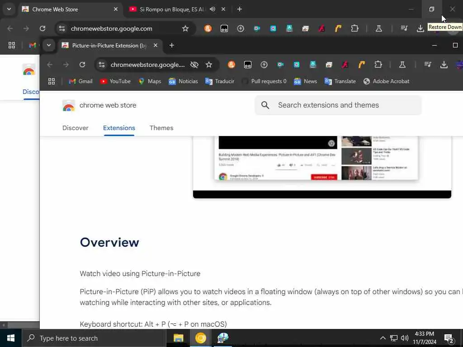The image size is (463, 347).
Task: Open Gmail bookmark
Action: 80,81
